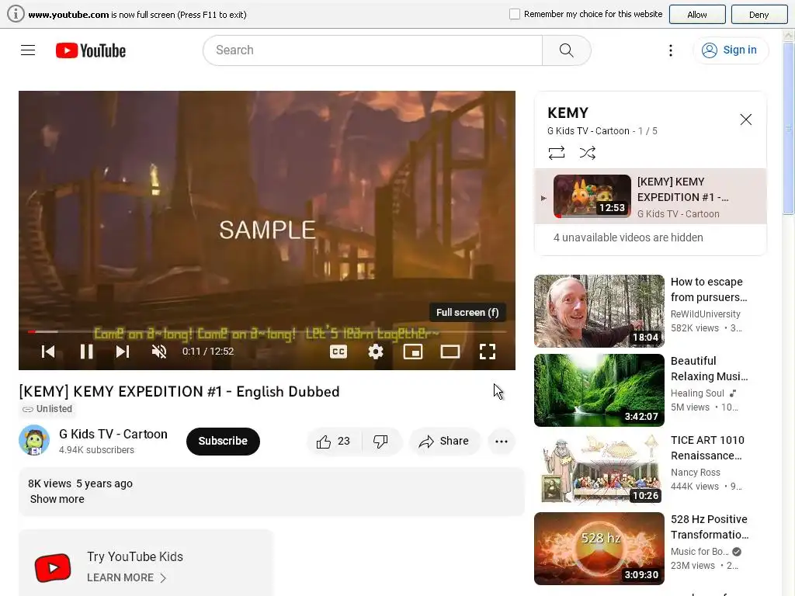Click the YouTube Kids logo icon
Viewport: 795px width, 596px height.
[53, 567]
